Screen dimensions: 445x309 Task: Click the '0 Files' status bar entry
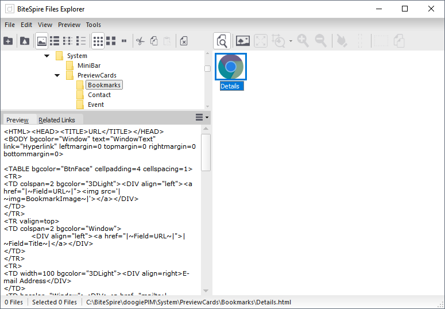14,302
